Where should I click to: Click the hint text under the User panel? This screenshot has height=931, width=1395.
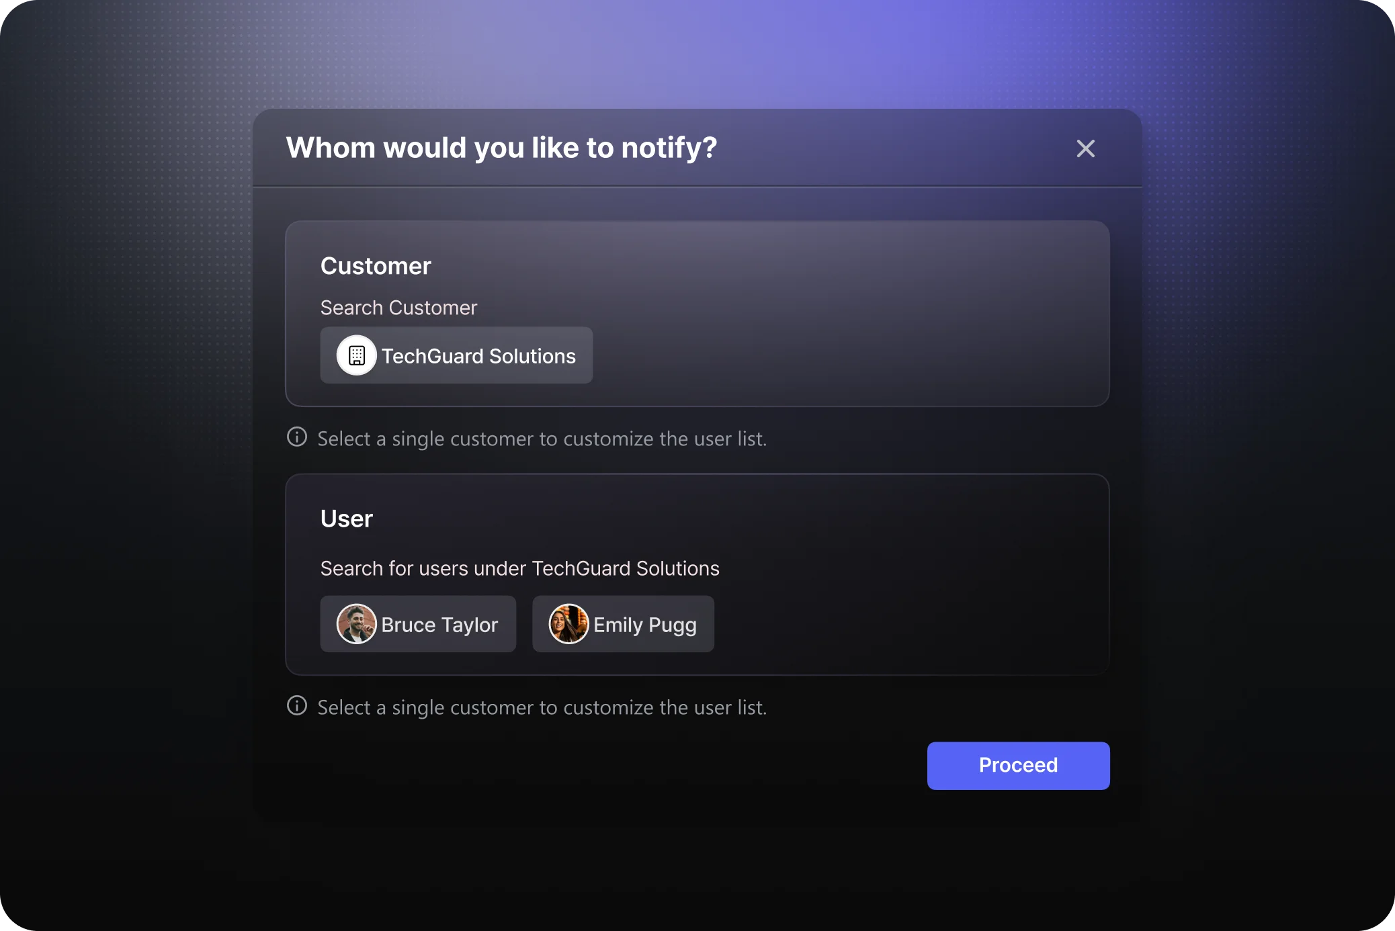click(x=542, y=707)
